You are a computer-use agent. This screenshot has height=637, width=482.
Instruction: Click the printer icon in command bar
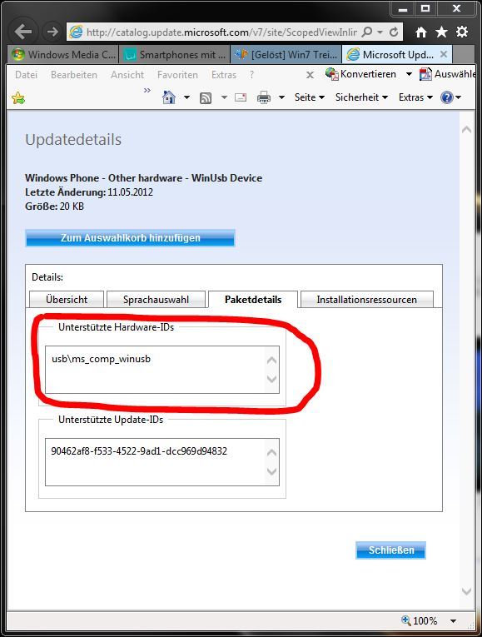[x=264, y=97]
